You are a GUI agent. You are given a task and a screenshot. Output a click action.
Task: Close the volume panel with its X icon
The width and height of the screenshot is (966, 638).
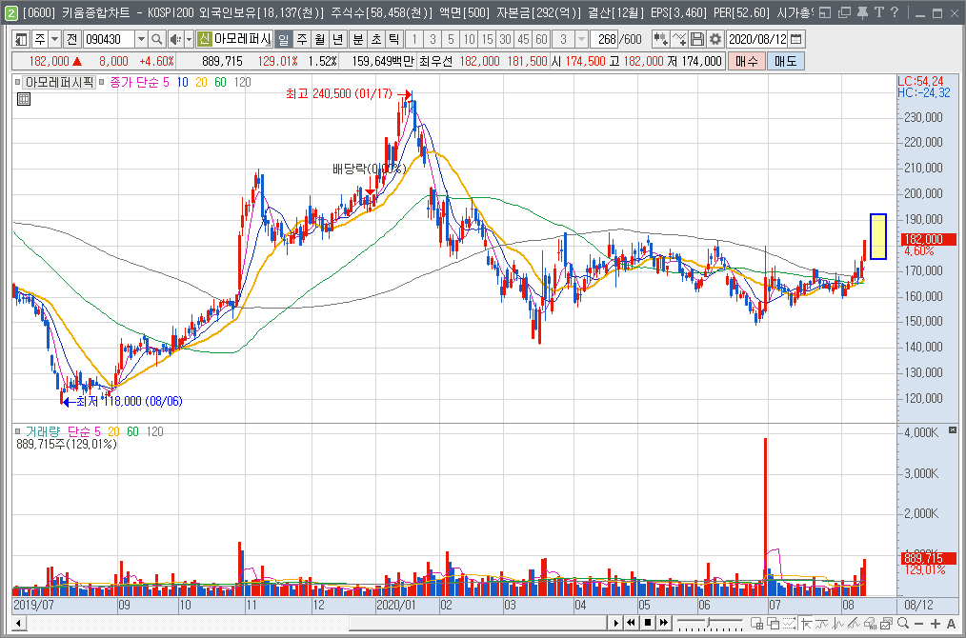click(x=953, y=429)
